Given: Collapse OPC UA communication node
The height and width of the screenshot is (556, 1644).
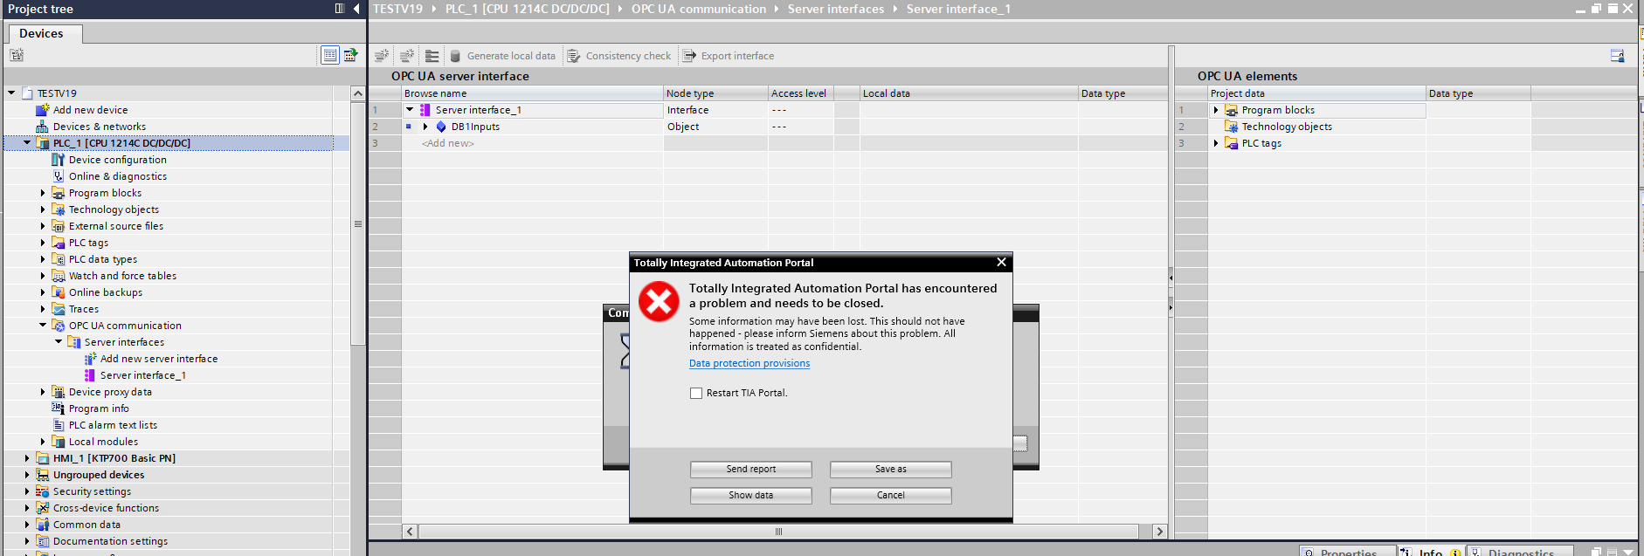Looking at the screenshot, I should click(43, 325).
